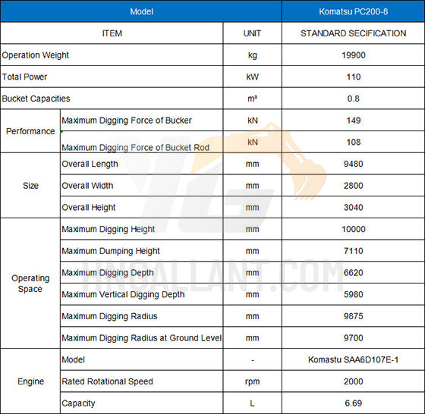
Task: Click the blue 'Model' header cell
Action: (141, 11)
